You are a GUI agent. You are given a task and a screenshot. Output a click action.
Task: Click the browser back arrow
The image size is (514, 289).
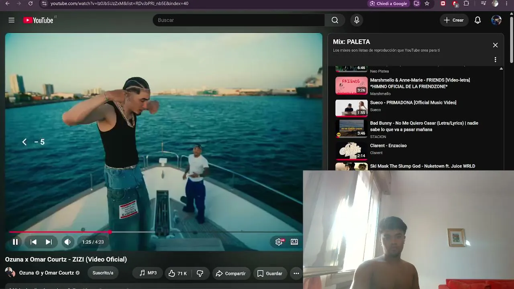pyautogui.click(x=7, y=4)
